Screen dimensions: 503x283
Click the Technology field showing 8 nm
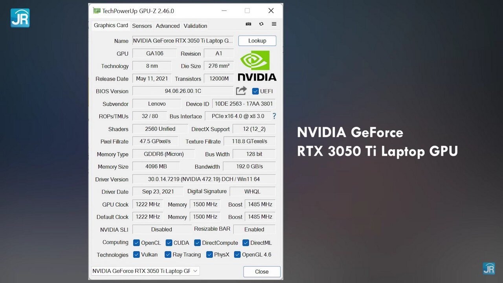tap(152, 66)
